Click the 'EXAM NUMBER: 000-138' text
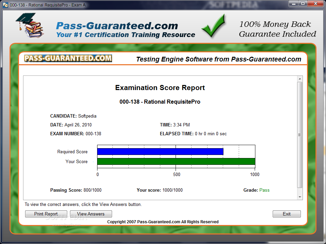Viewport: 326px width, 244px height. coord(76,134)
